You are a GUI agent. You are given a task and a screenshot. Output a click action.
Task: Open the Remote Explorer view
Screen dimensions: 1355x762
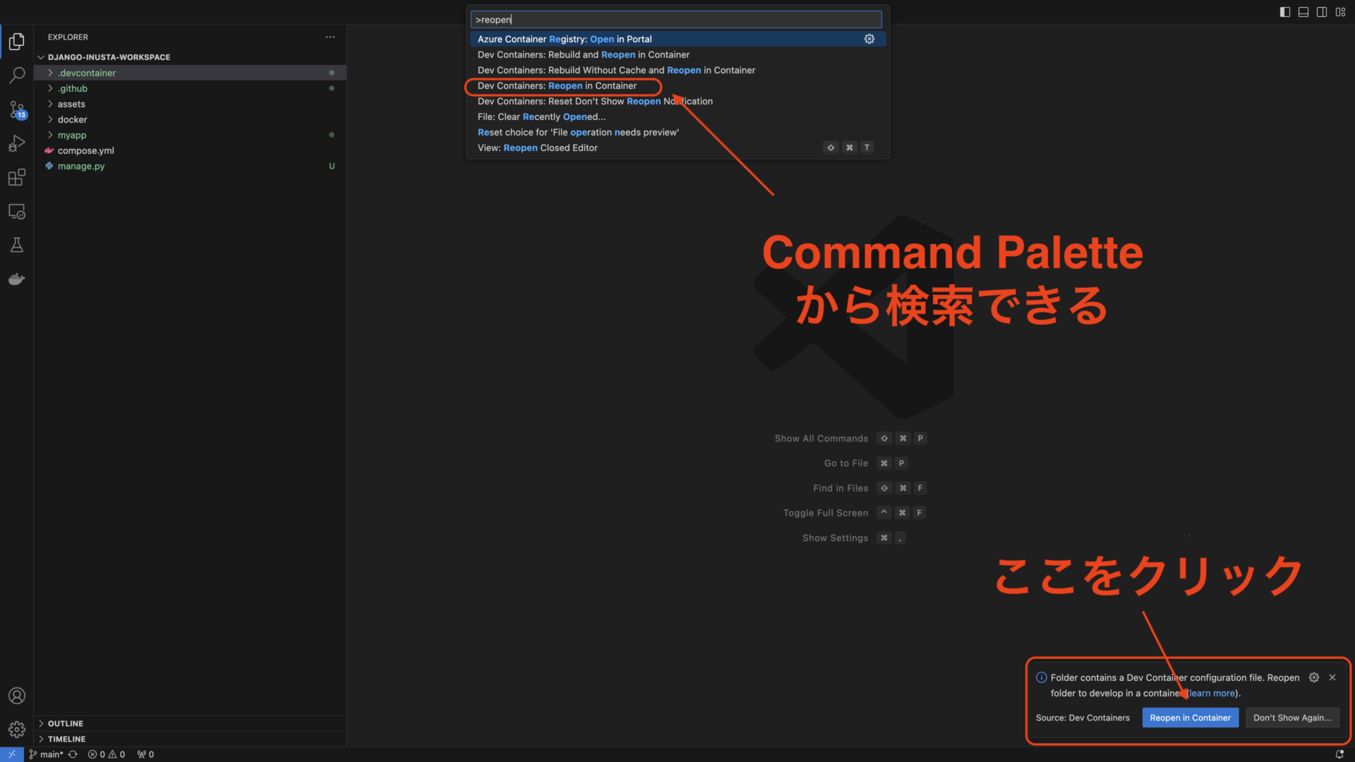point(17,212)
